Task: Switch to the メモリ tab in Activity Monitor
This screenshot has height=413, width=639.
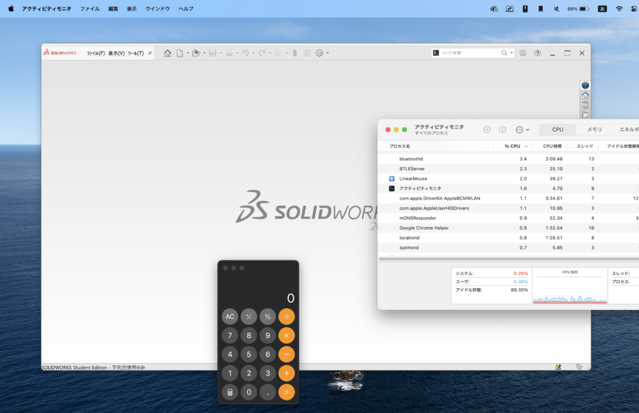Action: point(594,130)
